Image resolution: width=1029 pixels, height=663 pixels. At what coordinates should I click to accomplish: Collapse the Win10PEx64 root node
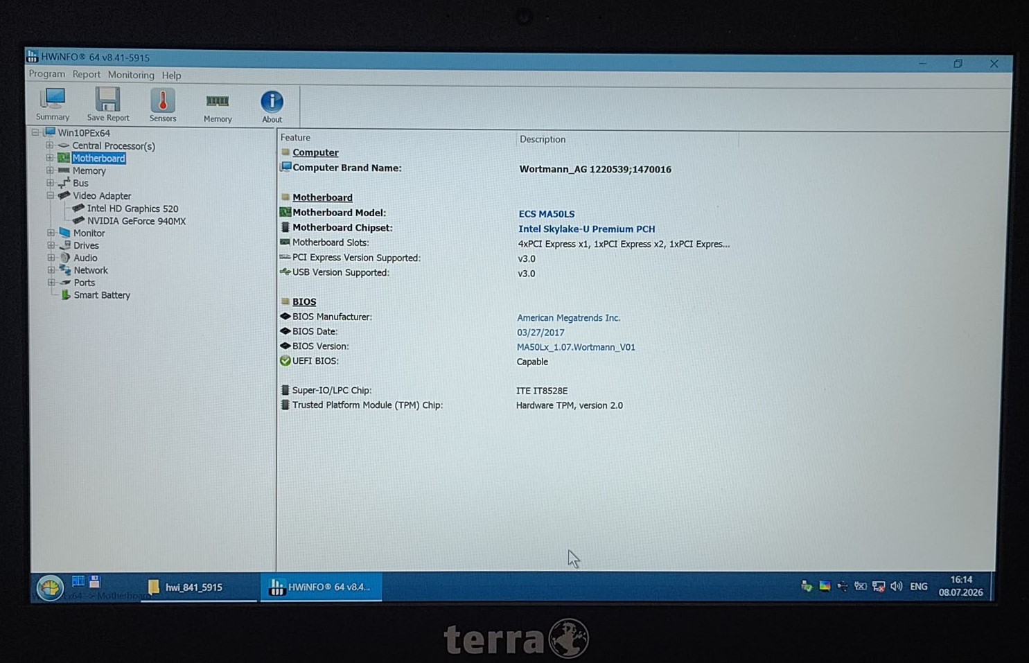35,132
